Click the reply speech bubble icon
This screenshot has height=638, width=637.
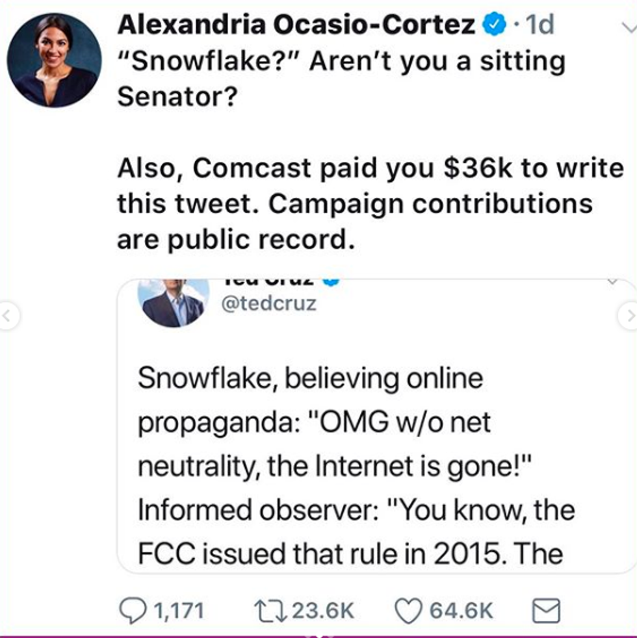click(136, 610)
